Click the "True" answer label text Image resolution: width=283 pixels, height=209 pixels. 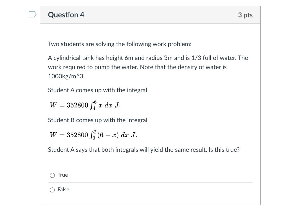point(63,175)
